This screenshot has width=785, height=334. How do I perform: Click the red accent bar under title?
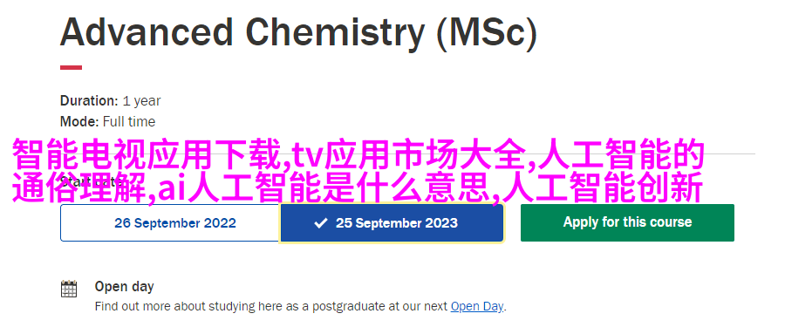point(72,68)
